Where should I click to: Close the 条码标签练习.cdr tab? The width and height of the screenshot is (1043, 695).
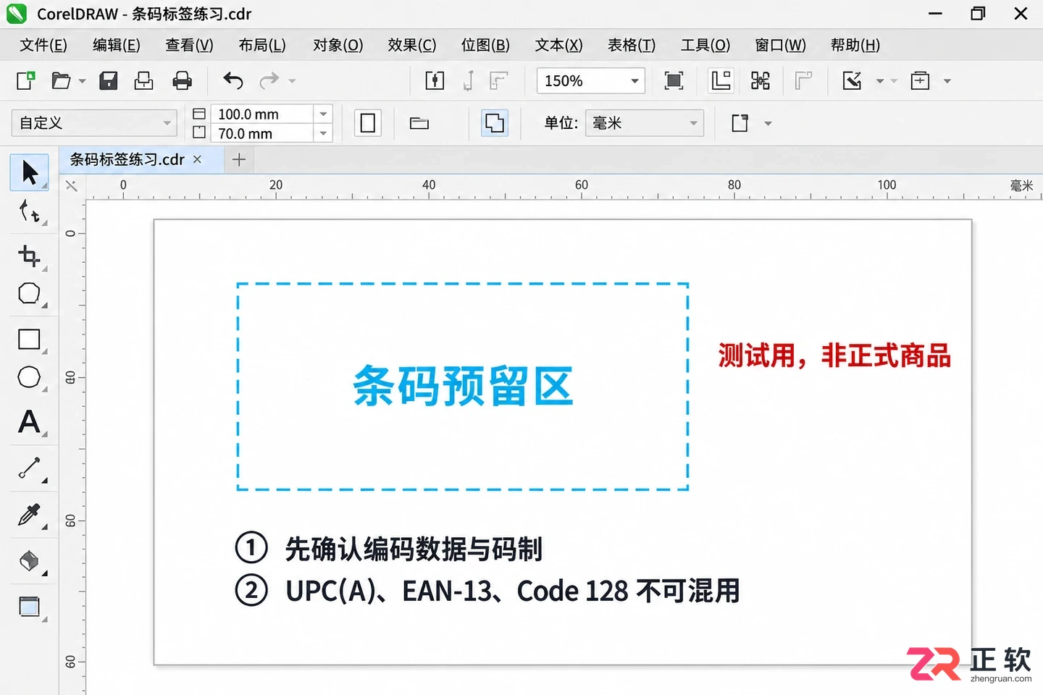(x=197, y=159)
